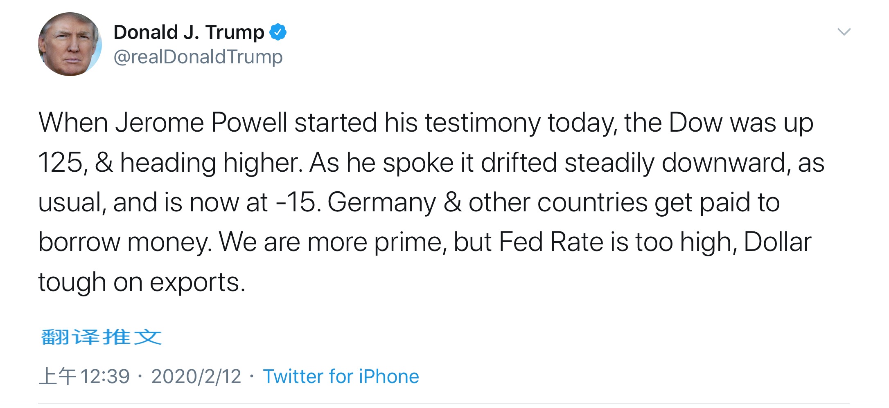Click the name "Jerome Powell" in the tweet
889x408 pixels.
pos(201,123)
